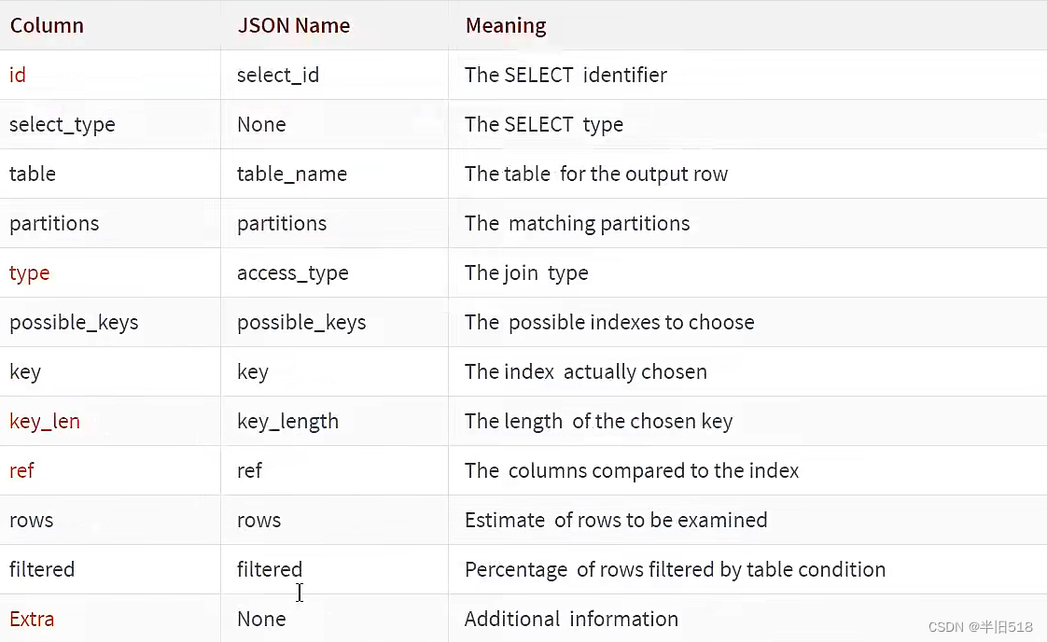Click the 'select_type' cell
1047x642 pixels.
63,125
